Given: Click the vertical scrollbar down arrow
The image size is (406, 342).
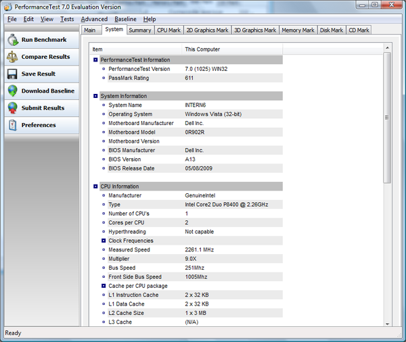Looking at the screenshot, I should (x=387, y=320).
